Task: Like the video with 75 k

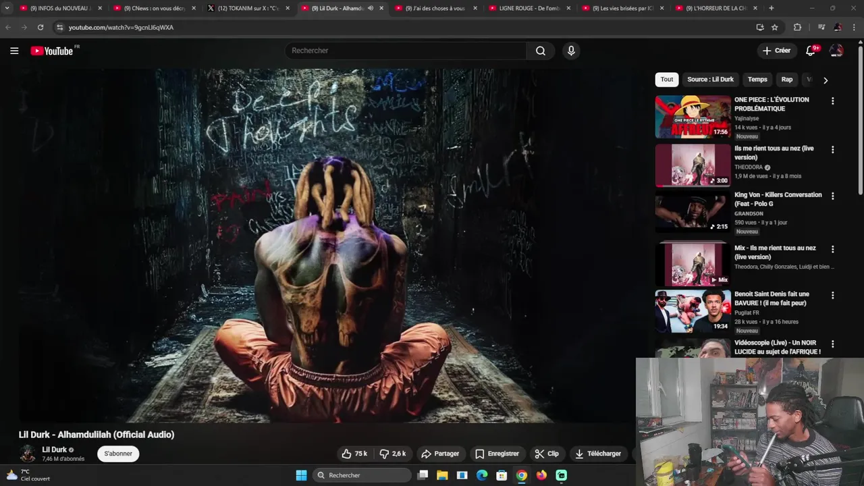Action: (354, 454)
